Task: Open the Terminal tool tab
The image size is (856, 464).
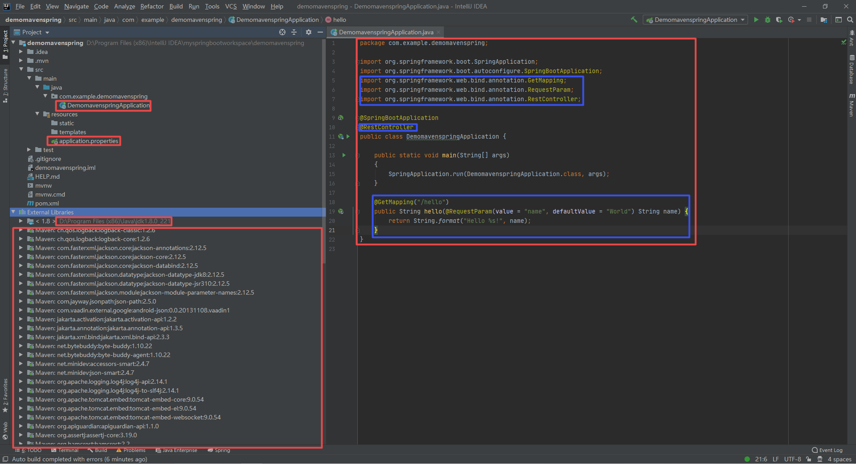Action: 65,450
